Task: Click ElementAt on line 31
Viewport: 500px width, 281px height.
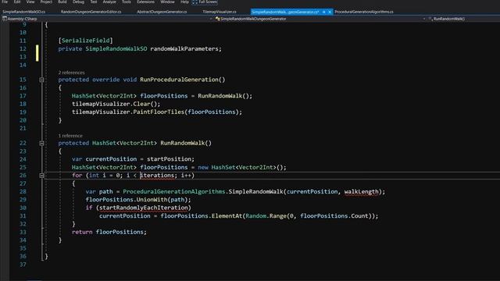Action: click(227, 216)
